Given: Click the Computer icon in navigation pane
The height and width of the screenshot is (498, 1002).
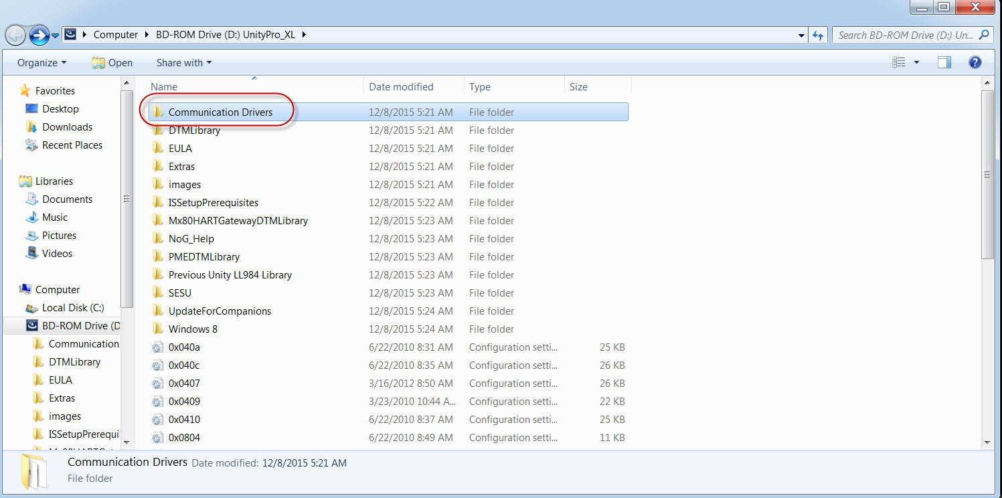Looking at the screenshot, I should (x=25, y=289).
